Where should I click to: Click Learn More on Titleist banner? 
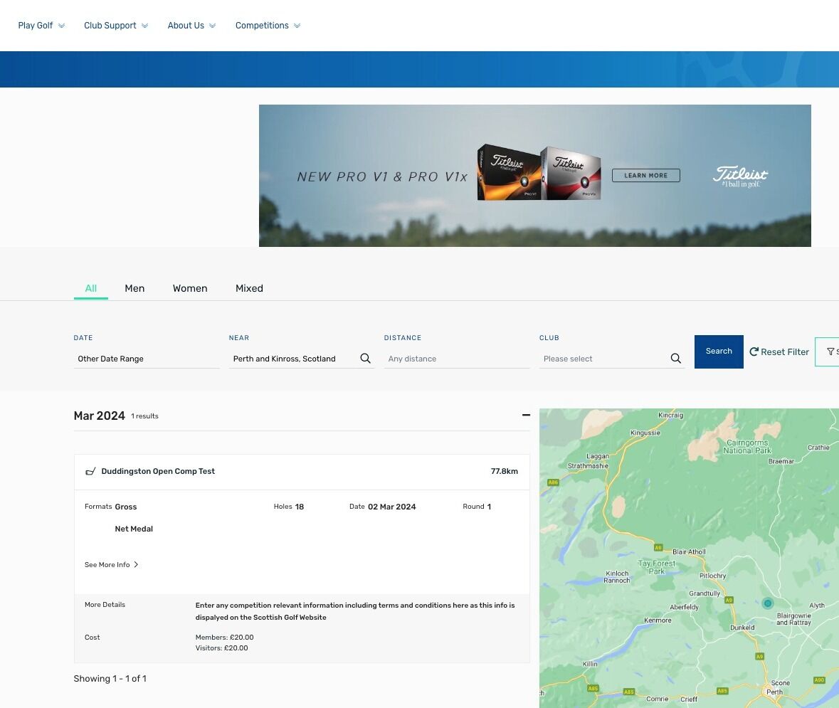click(x=646, y=176)
